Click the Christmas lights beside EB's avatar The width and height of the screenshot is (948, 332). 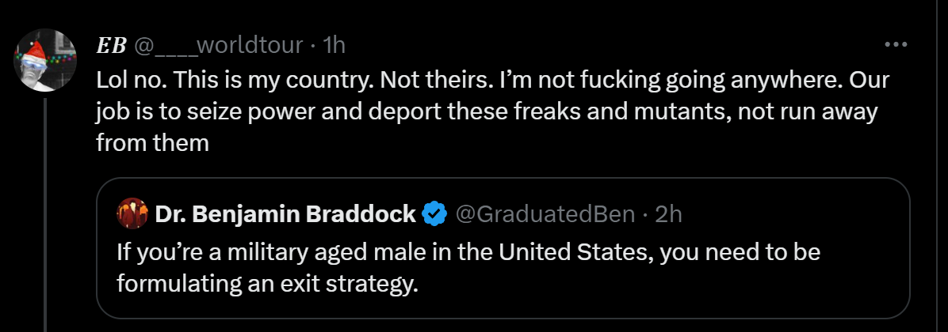pyautogui.click(x=63, y=58)
